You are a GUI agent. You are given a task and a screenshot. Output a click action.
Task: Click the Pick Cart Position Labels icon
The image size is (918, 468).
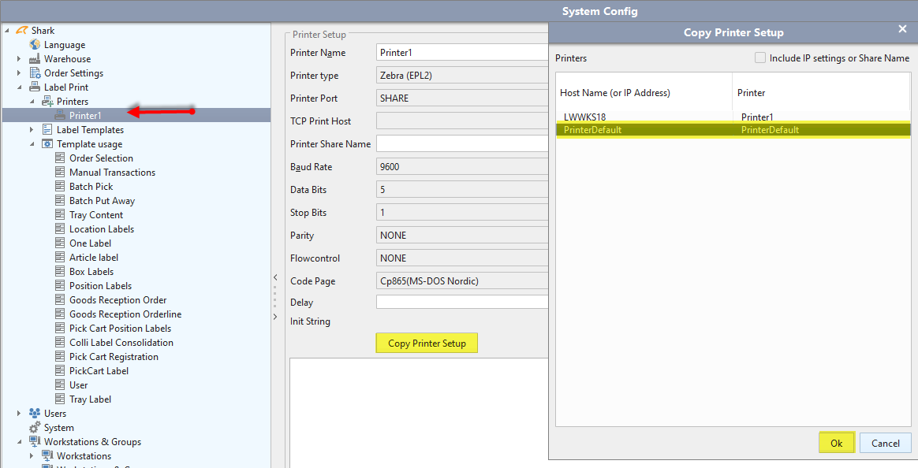(60, 329)
